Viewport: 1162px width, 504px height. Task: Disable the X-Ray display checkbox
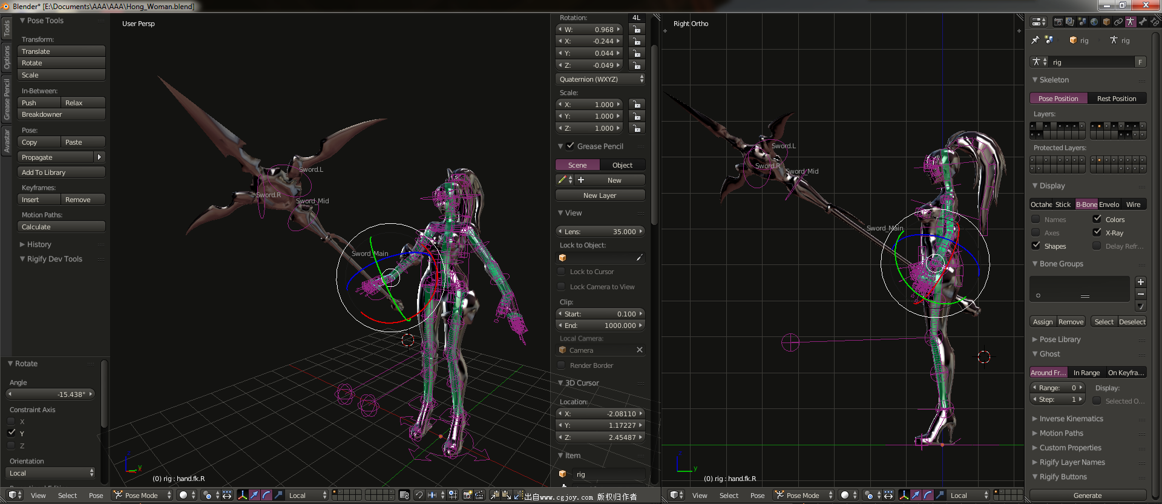1097,232
